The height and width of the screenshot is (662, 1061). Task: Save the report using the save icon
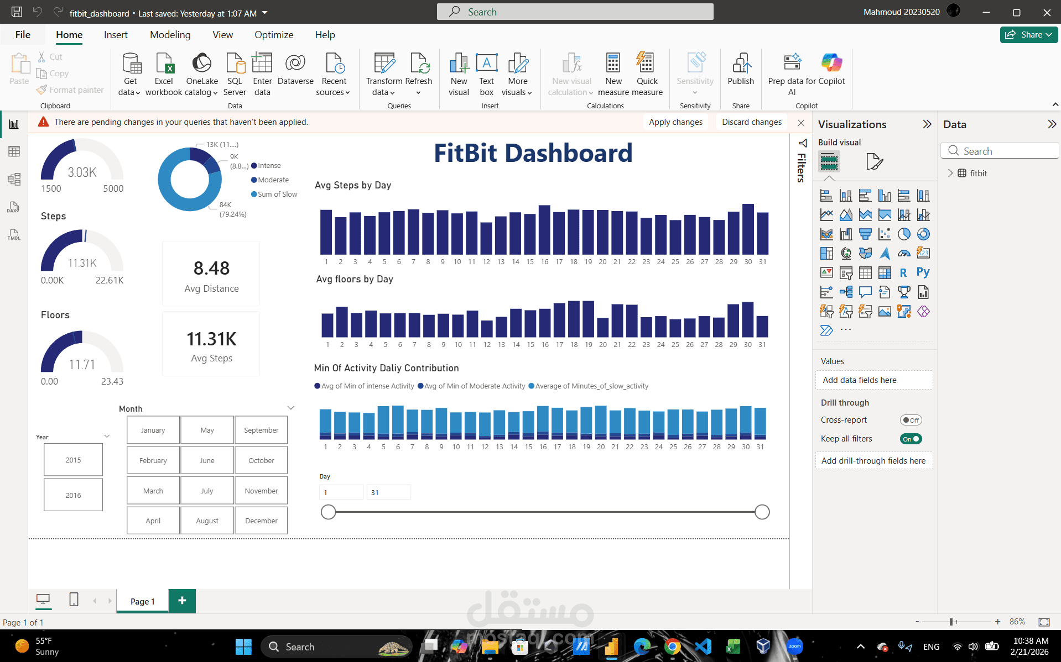17,12
